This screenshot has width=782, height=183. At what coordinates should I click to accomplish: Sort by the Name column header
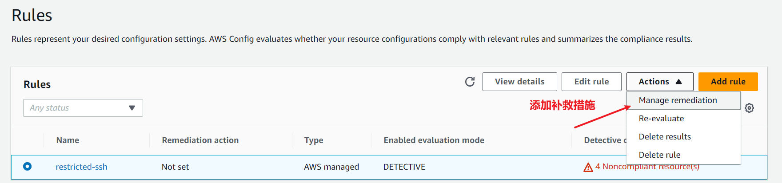tap(68, 140)
